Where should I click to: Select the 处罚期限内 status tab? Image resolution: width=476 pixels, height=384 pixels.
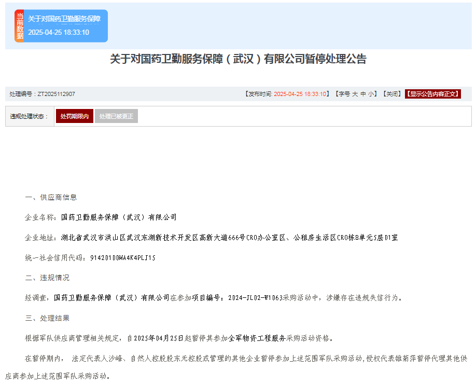74,116
